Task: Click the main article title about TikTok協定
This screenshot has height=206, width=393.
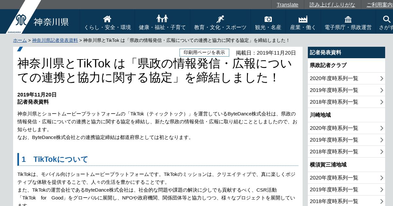Action: click(x=155, y=71)
